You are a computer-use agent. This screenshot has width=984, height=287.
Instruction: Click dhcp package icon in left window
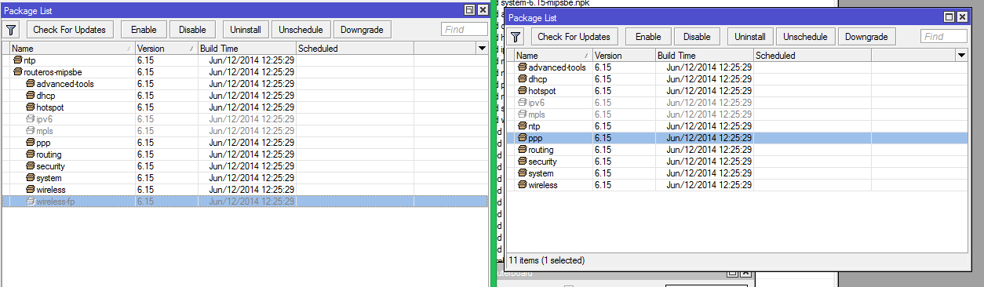tap(31, 96)
